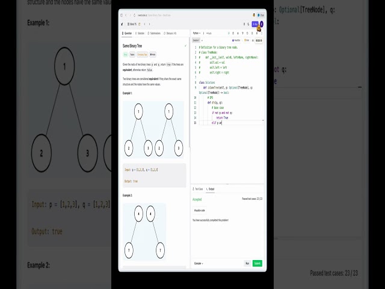The height and width of the screenshot is (289, 385).
Task: Click the question panel scrollbar
Action: click(189, 93)
